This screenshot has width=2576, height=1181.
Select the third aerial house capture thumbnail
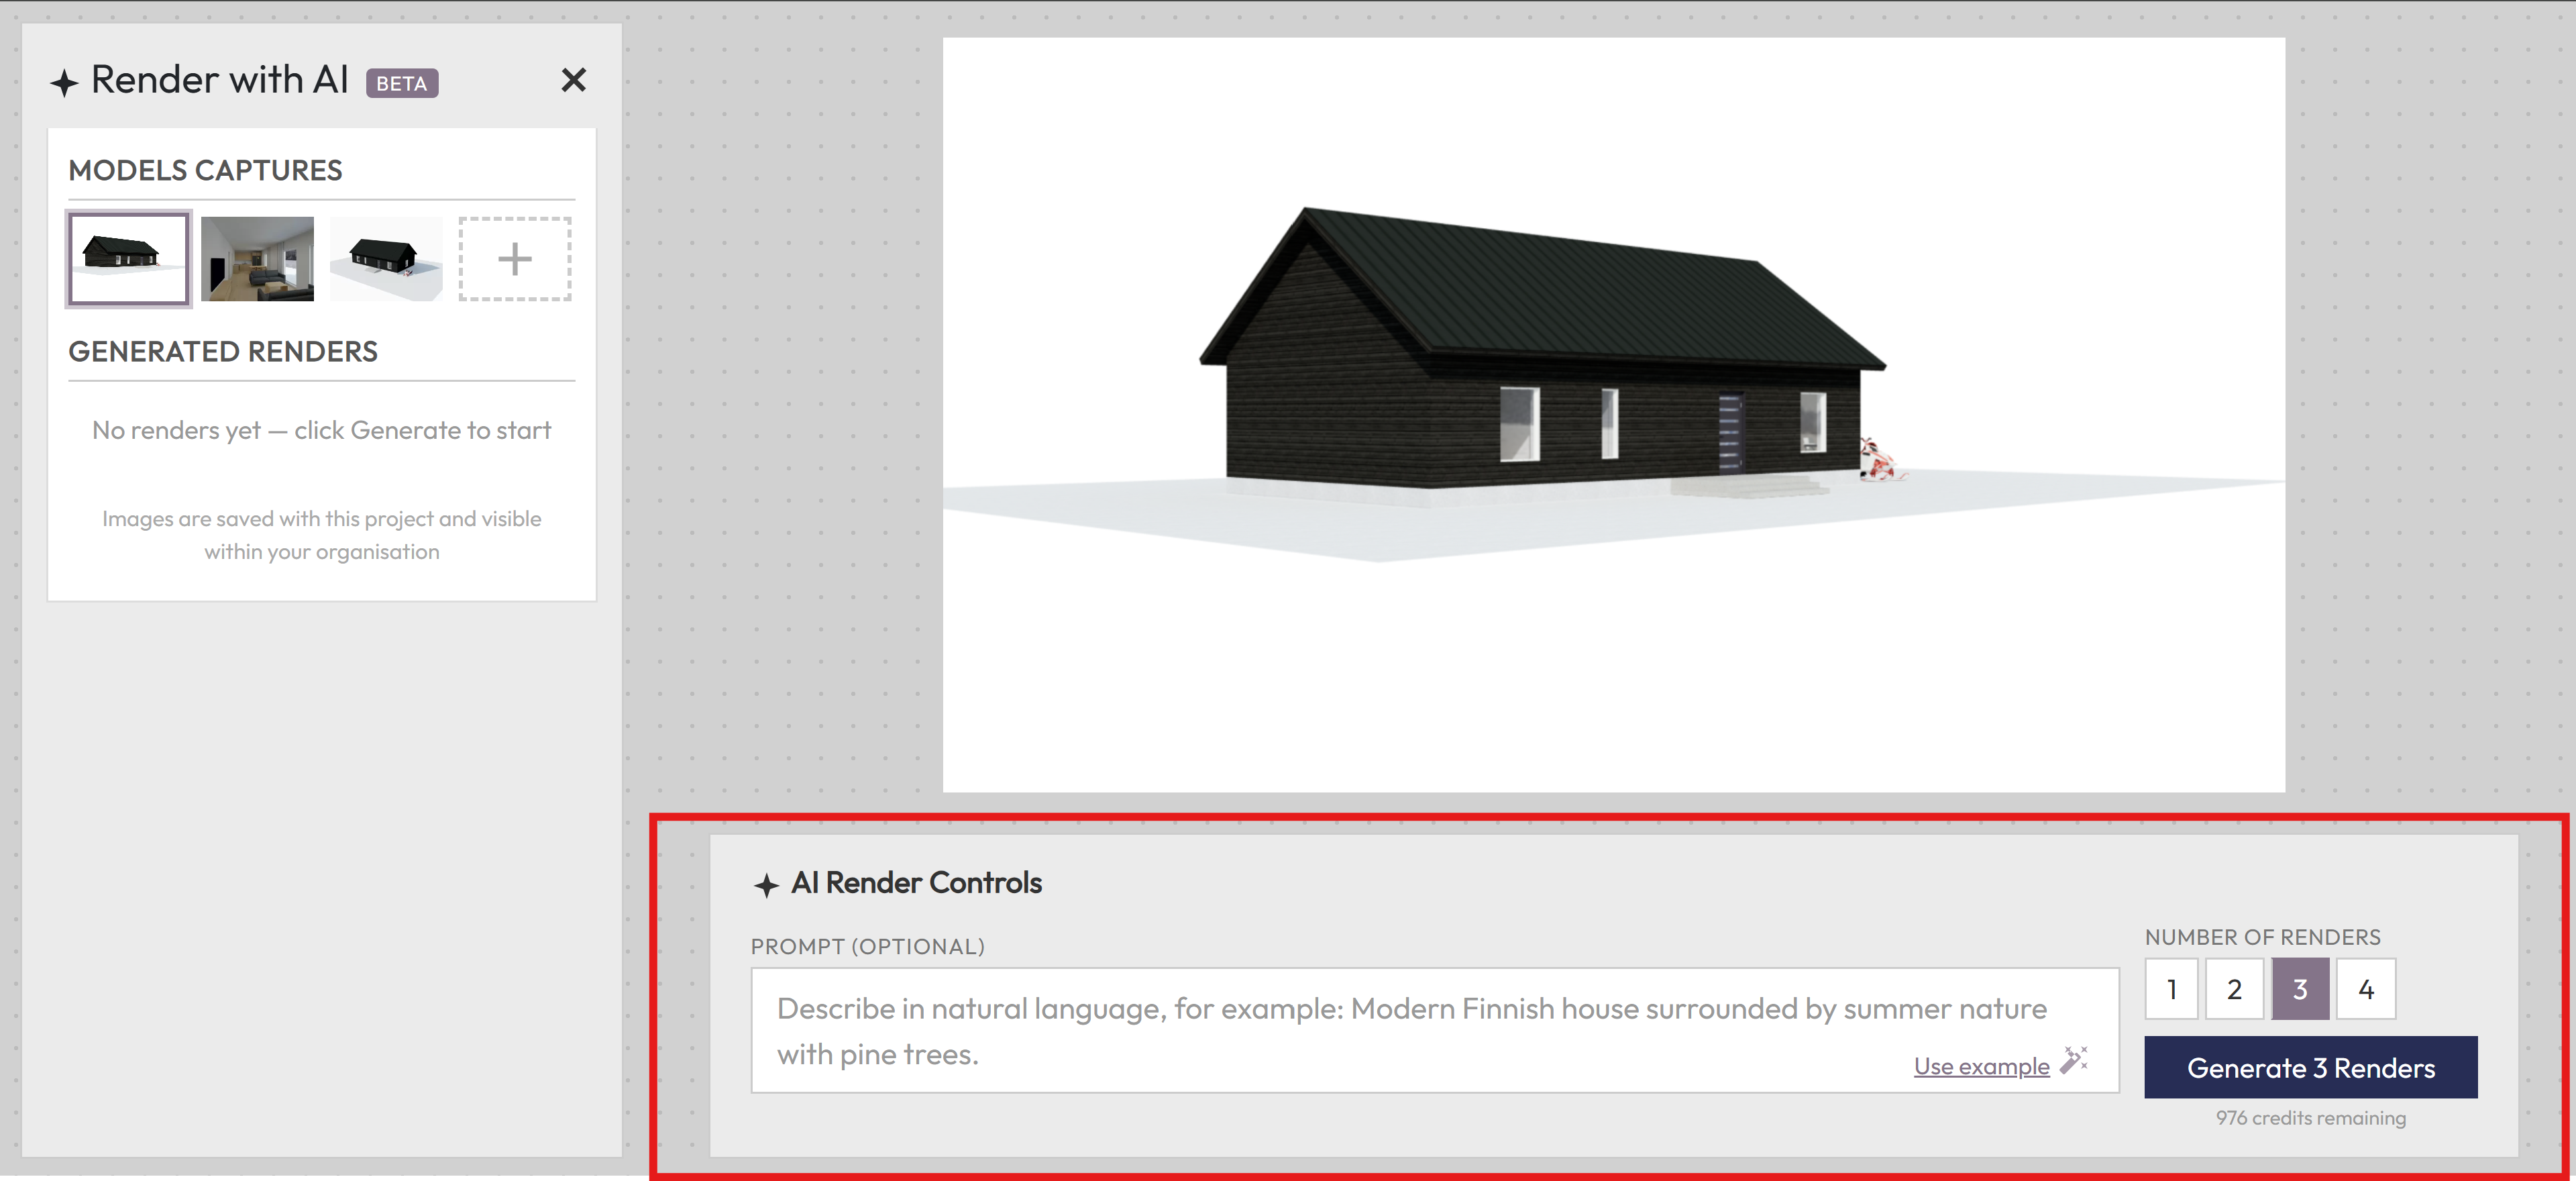click(386, 259)
